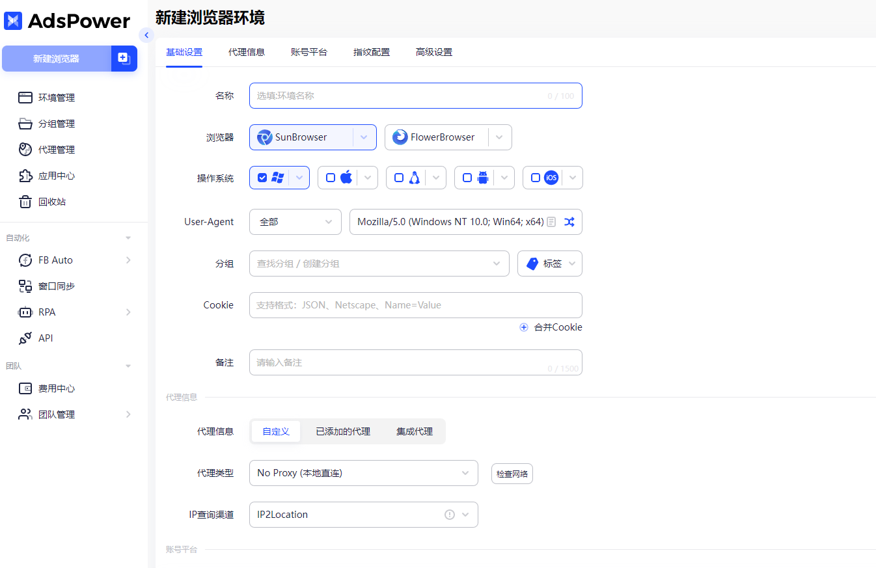This screenshot has width=876, height=568.
Task: Open macOS version dropdown arrow
Action: tap(368, 178)
